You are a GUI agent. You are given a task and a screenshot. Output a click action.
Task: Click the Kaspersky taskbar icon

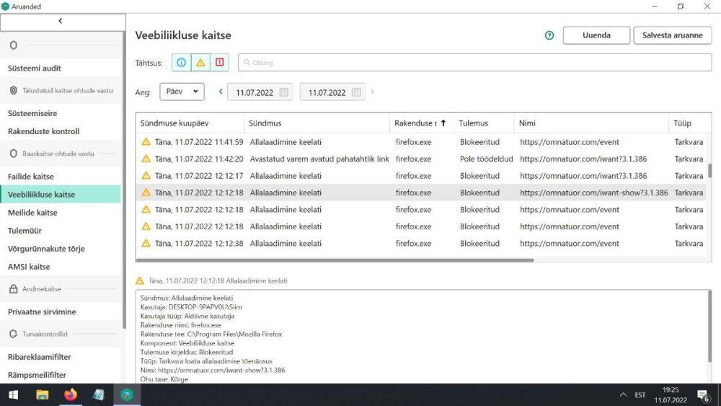(x=127, y=395)
